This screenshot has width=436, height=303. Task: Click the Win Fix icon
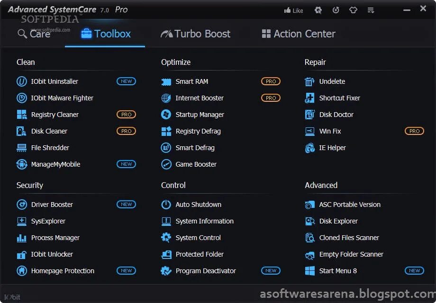click(310, 131)
